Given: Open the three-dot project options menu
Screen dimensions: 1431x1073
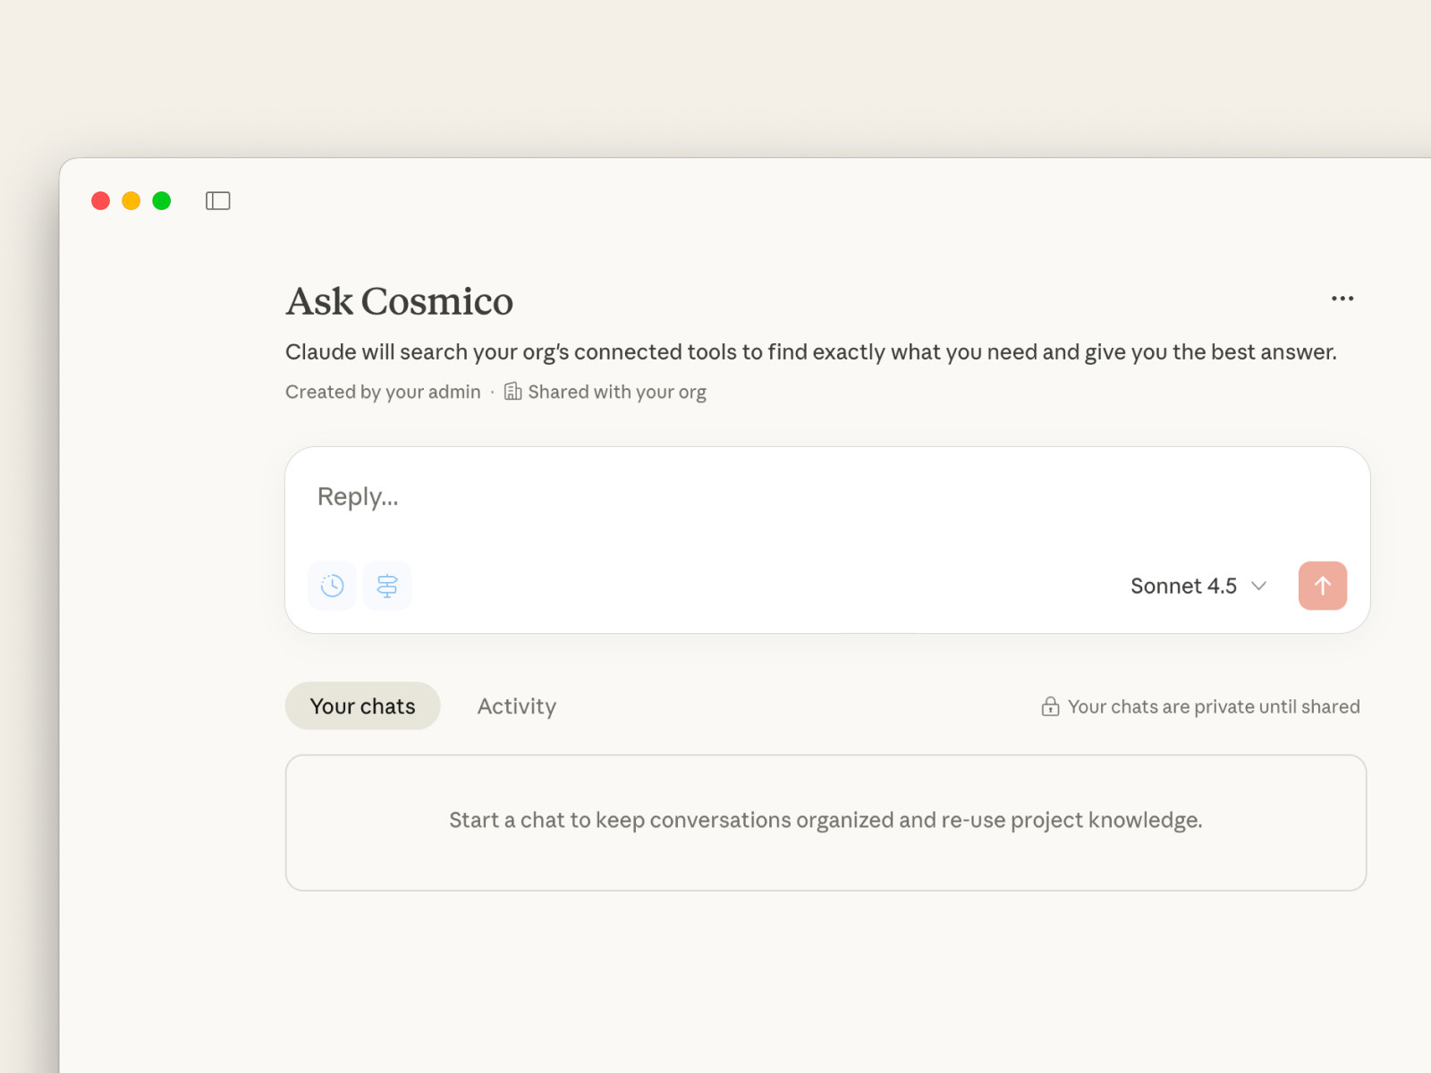Looking at the screenshot, I should [1342, 299].
